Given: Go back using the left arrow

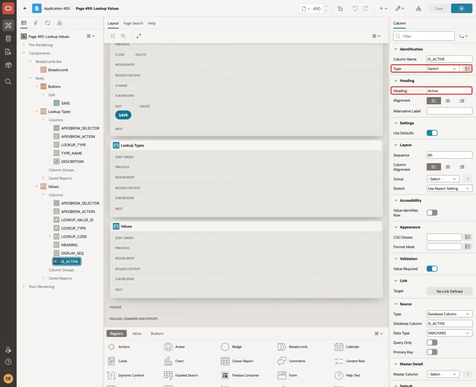Looking at the screenshot, I should 25,8.
